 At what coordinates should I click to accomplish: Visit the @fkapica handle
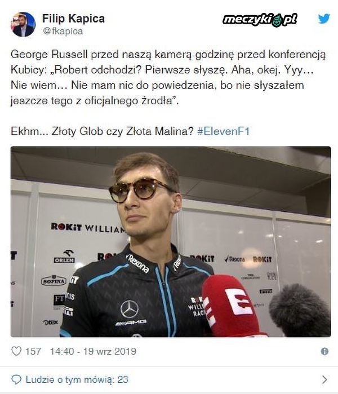63,31
